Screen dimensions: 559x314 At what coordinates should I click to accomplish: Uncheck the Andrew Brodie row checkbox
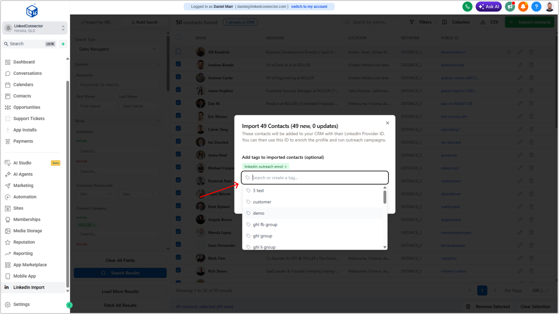[x=178, y=64]
